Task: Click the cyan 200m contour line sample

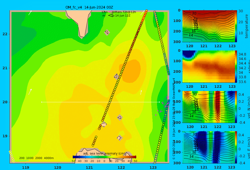Action: click(x=24, y=160)
